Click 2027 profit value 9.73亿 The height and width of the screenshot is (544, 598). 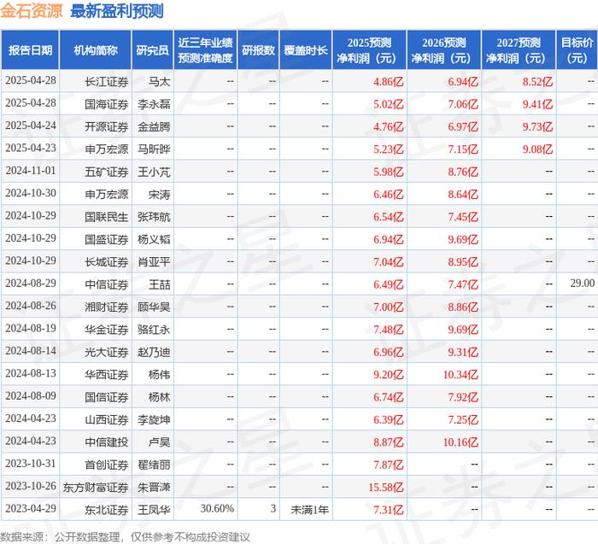537,126
